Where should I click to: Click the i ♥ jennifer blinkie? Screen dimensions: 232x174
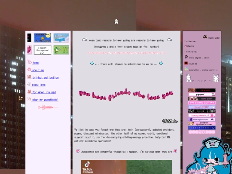[202, 90]
